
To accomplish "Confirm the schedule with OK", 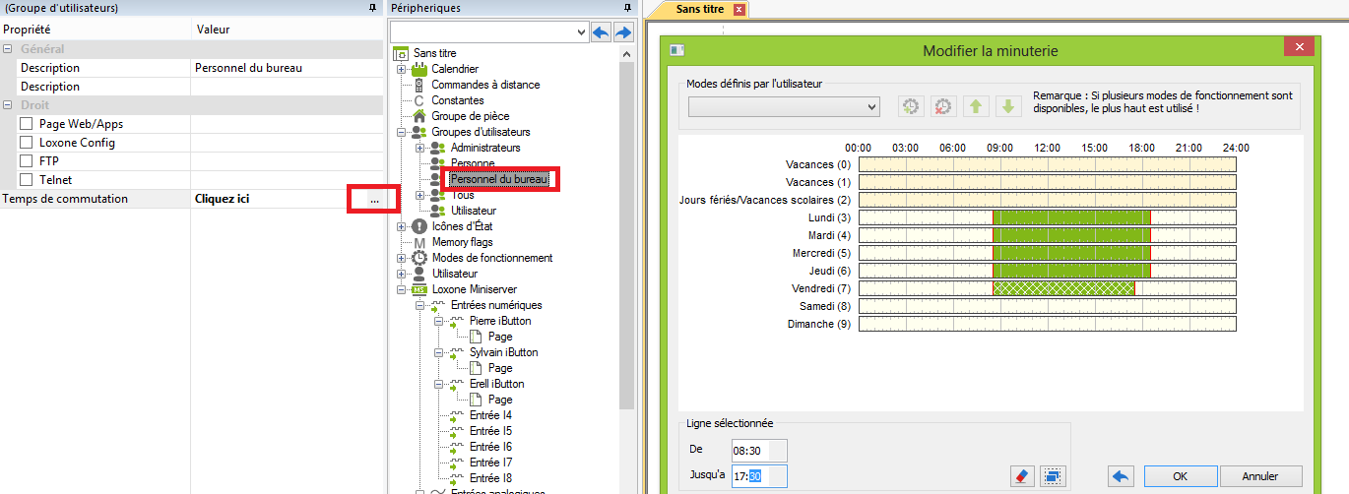I will point(1180,476).
